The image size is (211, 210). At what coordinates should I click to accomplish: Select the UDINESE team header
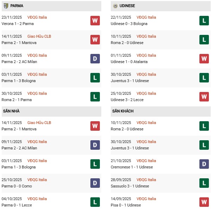[127, 6]
